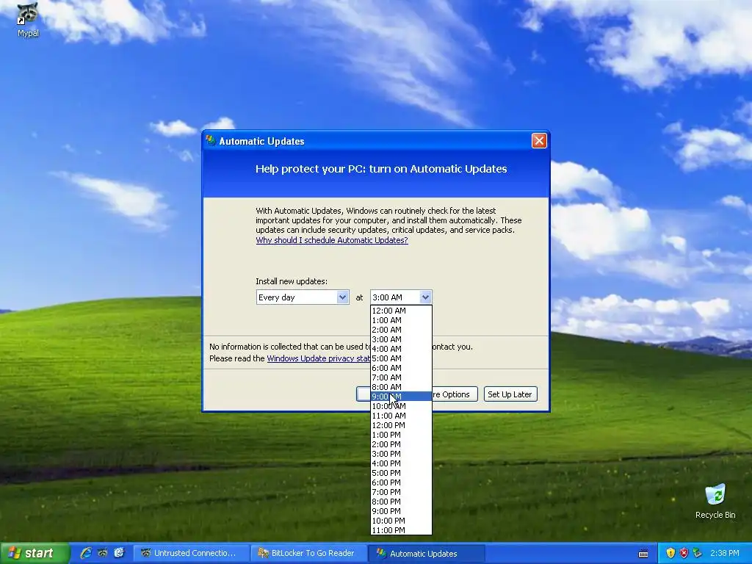Screen dimensions: 752x564
Task: Click the red security alert shield tray icon
Action: tap(684, 553)
